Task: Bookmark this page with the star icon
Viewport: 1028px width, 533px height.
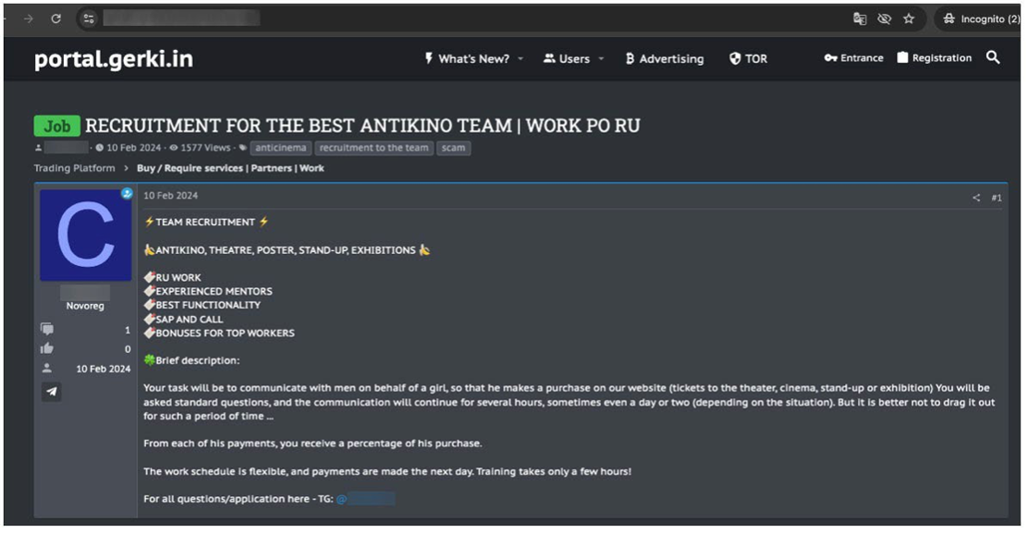Action: [909, 19]
